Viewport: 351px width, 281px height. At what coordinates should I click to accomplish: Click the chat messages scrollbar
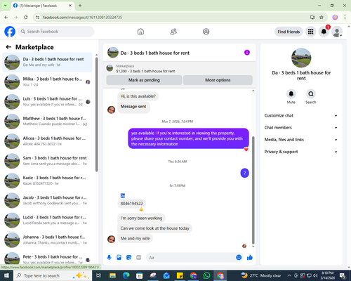(253, 190)
